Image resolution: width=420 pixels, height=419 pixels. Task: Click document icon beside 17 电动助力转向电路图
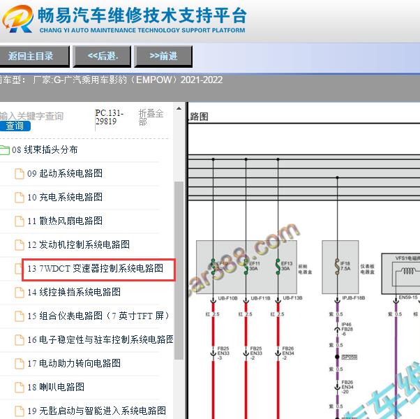tap(20, 364)
